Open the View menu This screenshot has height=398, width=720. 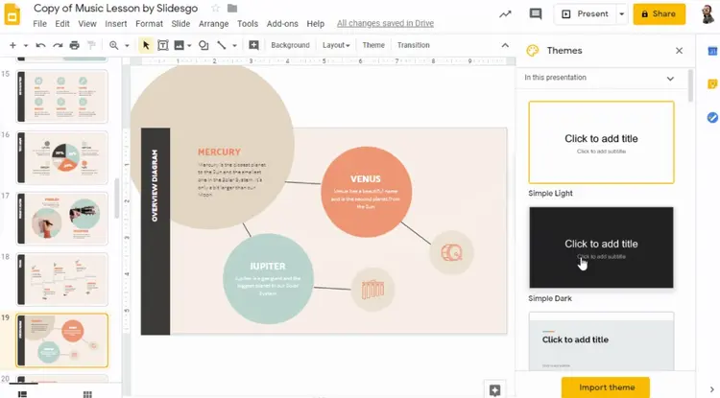coord(87,23)
